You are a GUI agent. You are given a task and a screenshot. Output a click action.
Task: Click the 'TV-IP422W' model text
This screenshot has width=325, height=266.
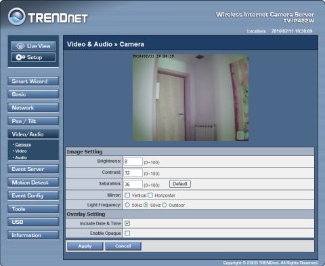[x=299, y=21]
